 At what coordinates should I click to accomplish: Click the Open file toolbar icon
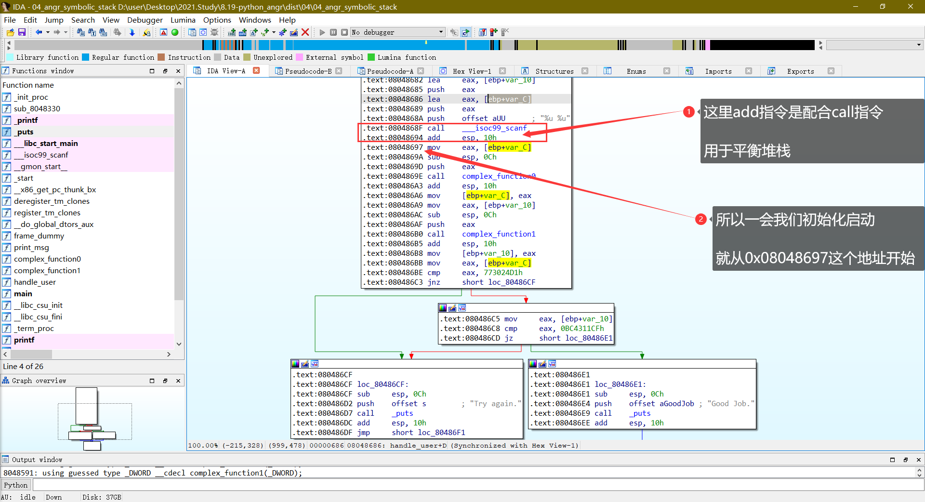10,32
